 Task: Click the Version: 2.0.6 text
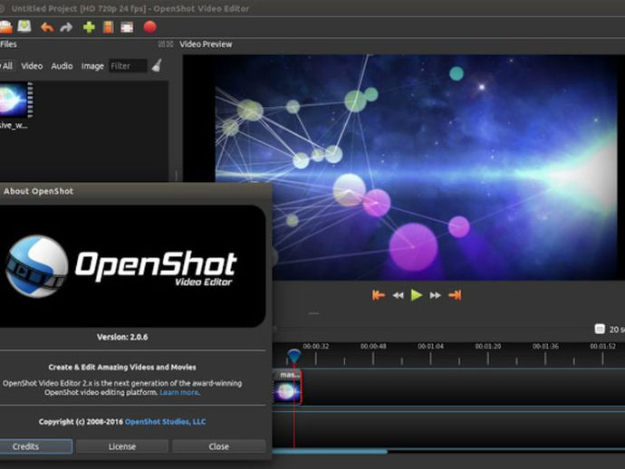tap(122, 337)
